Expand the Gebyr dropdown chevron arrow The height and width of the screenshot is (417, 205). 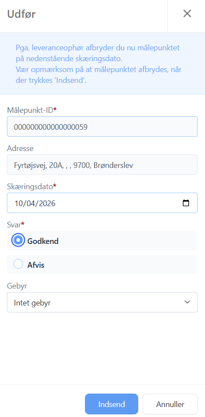[x=187, y=302]
